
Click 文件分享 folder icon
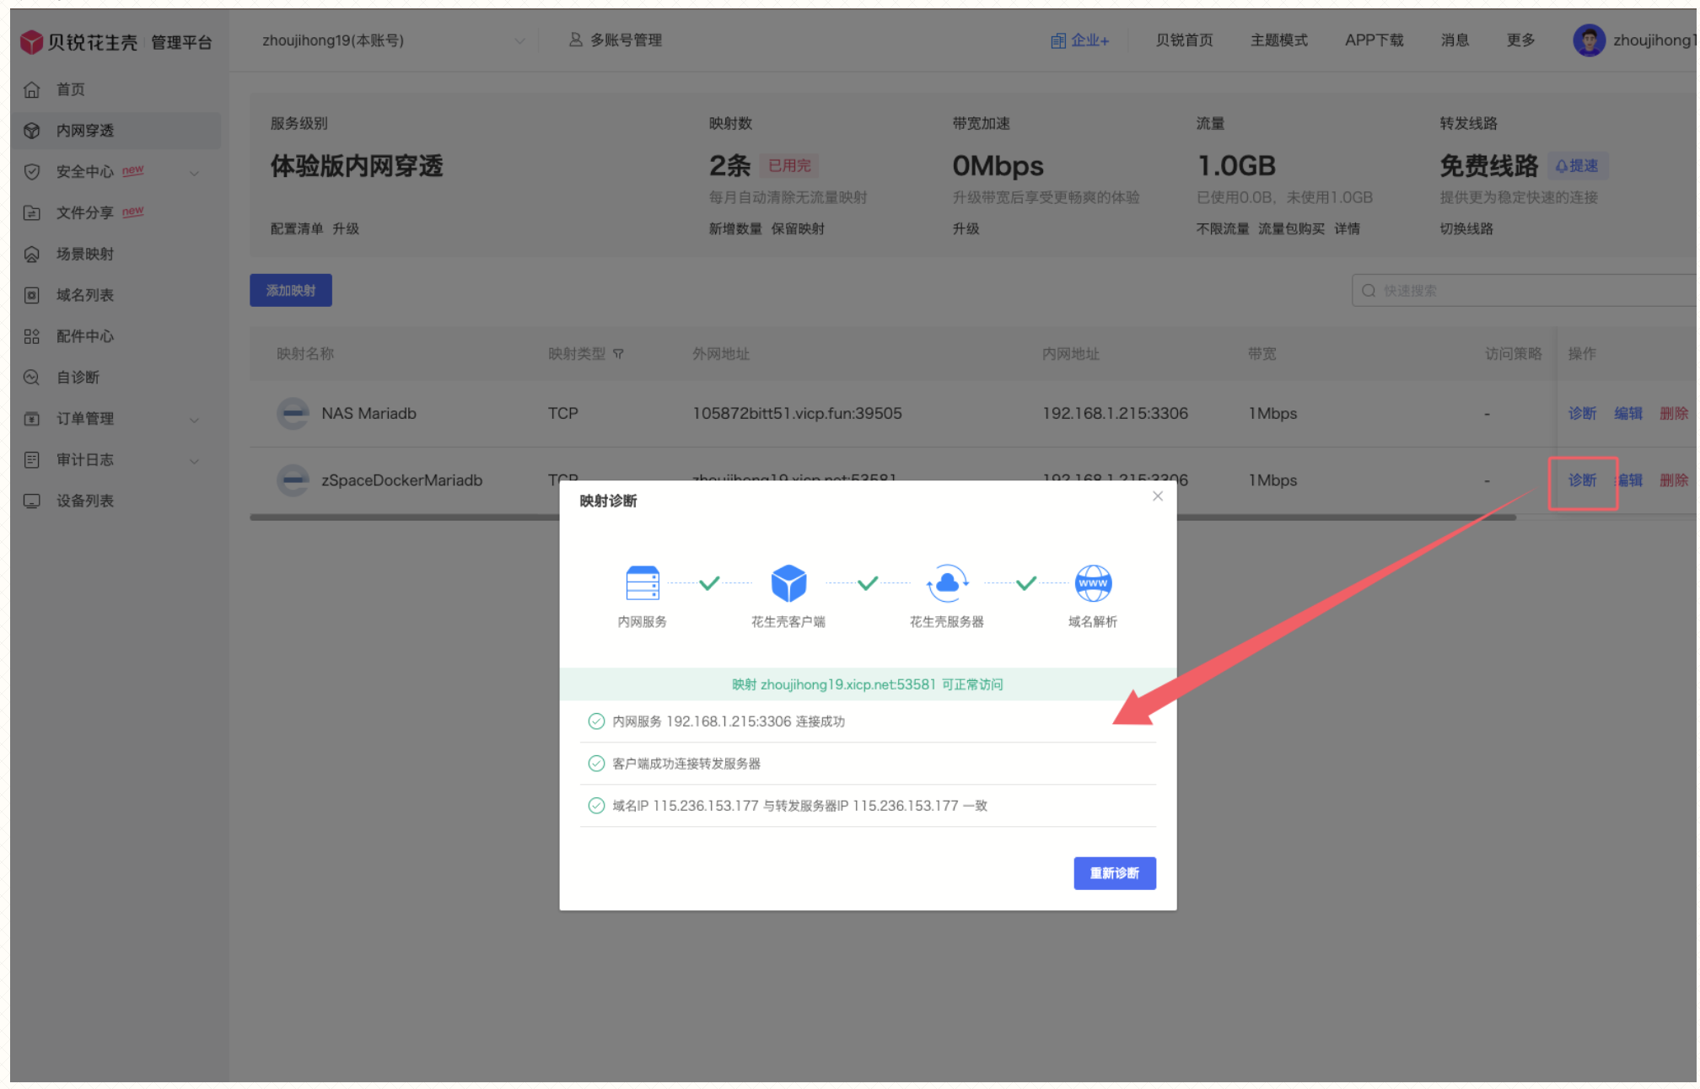[32, 213]
